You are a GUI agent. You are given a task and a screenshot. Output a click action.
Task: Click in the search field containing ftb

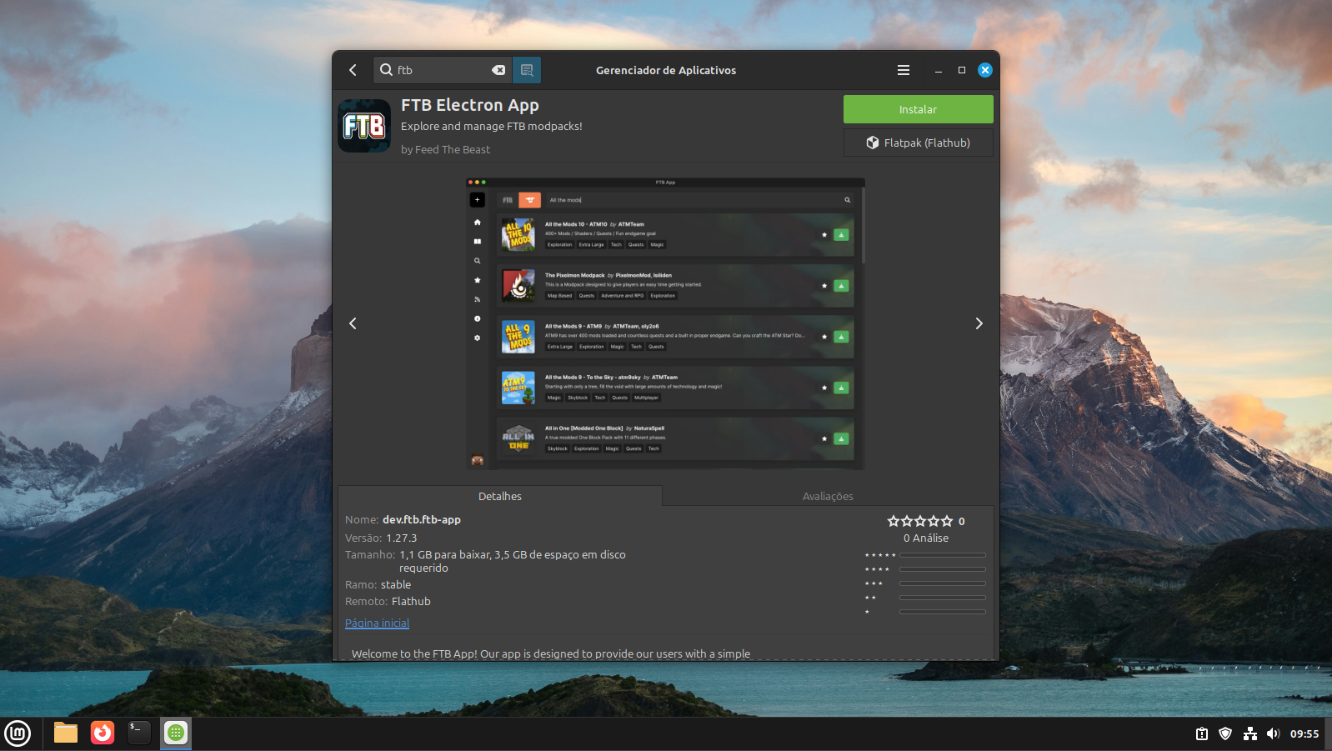coord(442,70)
